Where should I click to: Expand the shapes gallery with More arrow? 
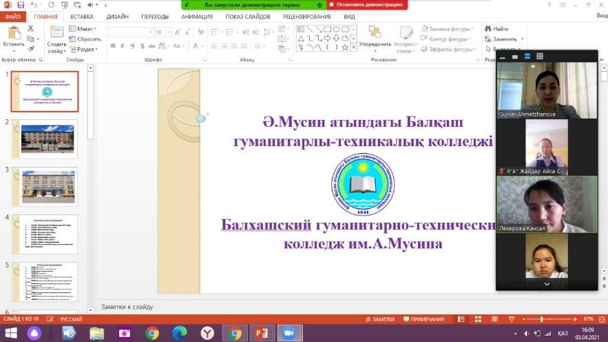point(354,48)
